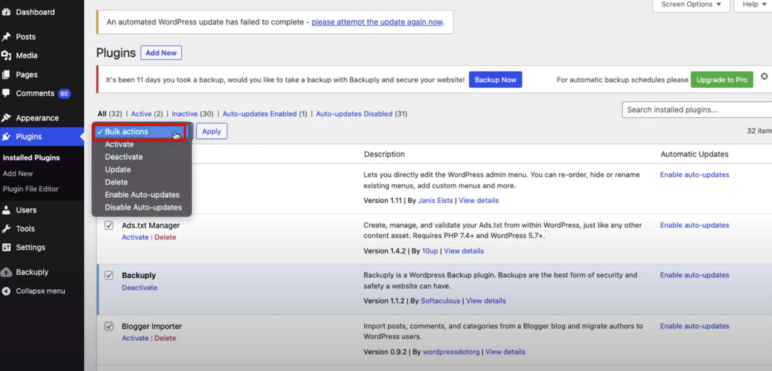Click the Collapse menu arrow icon
This screenshot has height=371, width=772.
6,291
